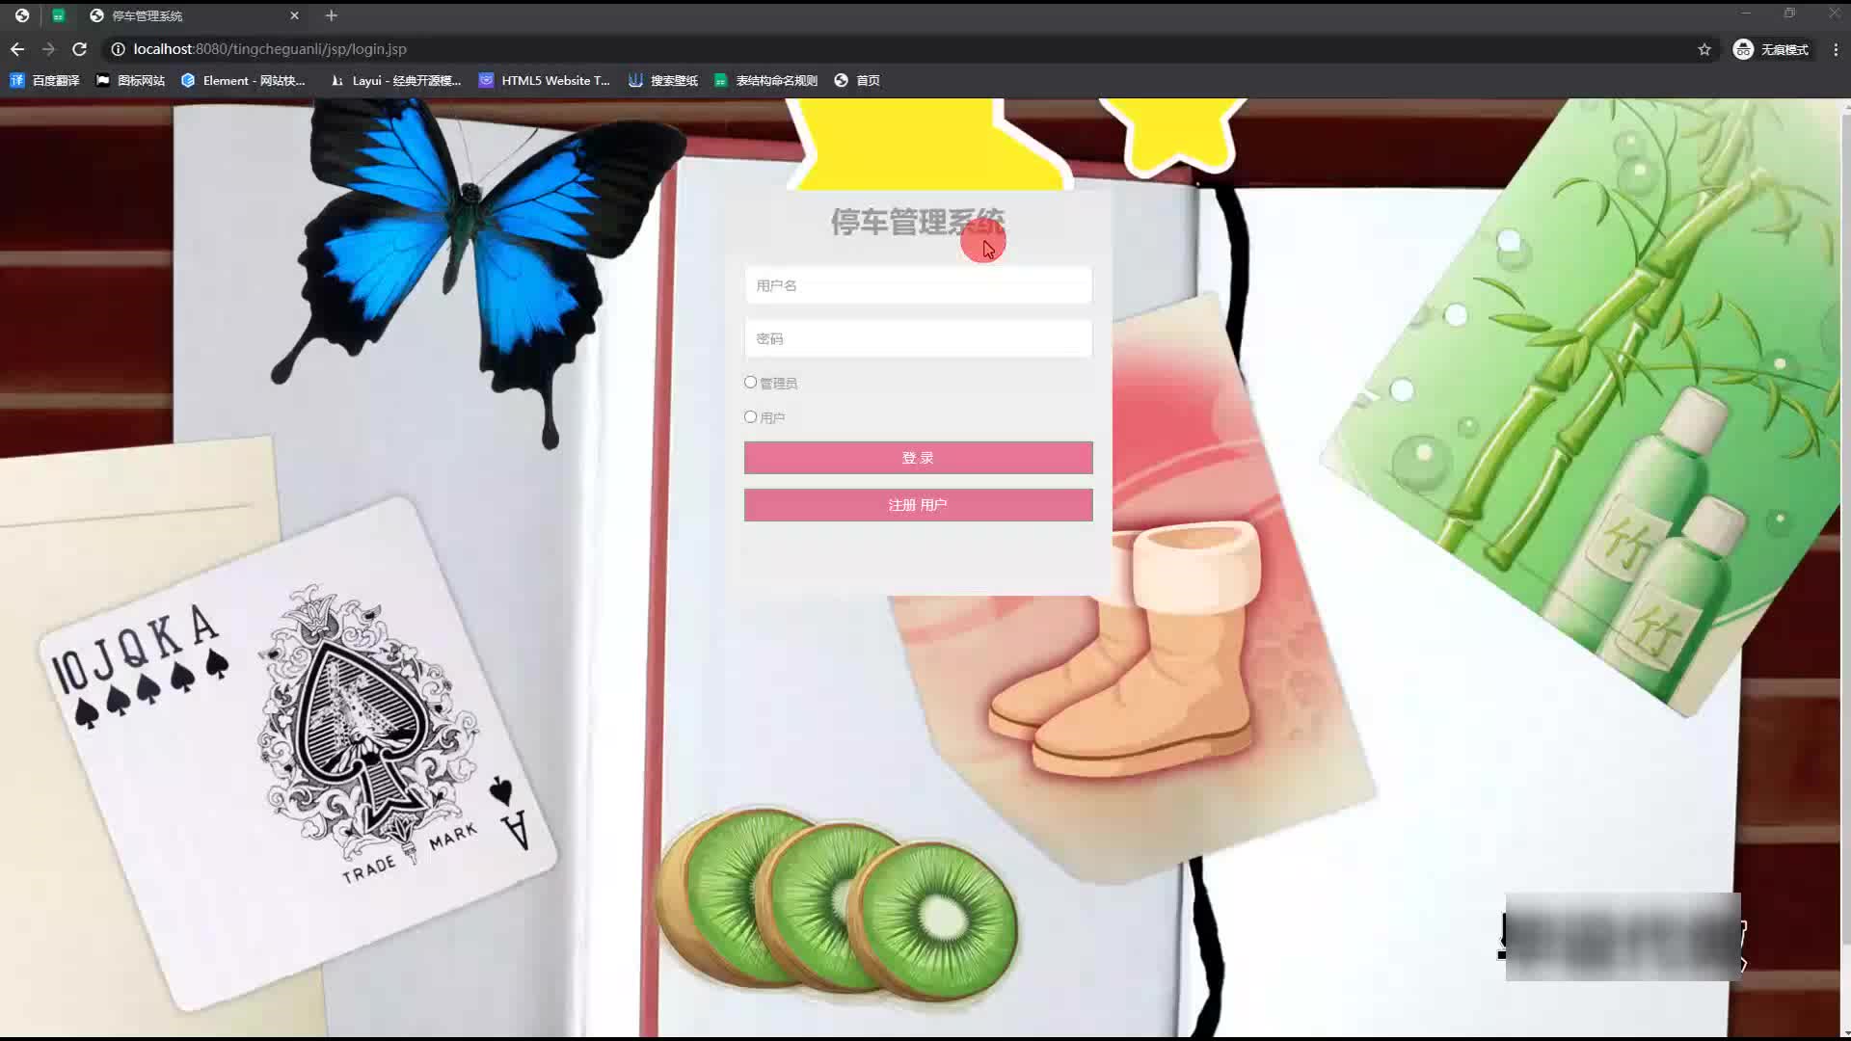
Task: Focus the address bar URL
Action: pos(270,49)
